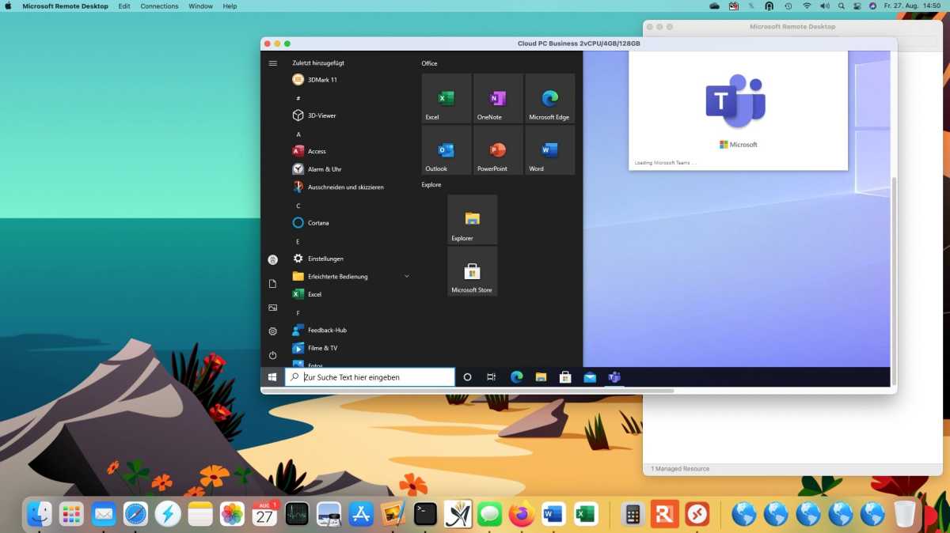The height and width of the screenshot is (533, 950).
Task: Open the Word tile
Action: point(549,149)
